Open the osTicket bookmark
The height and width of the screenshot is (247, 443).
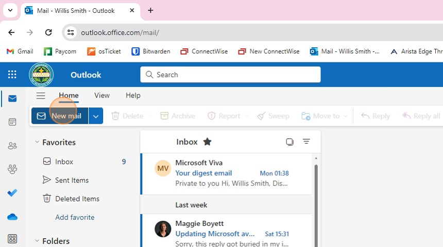coord(104,51)
